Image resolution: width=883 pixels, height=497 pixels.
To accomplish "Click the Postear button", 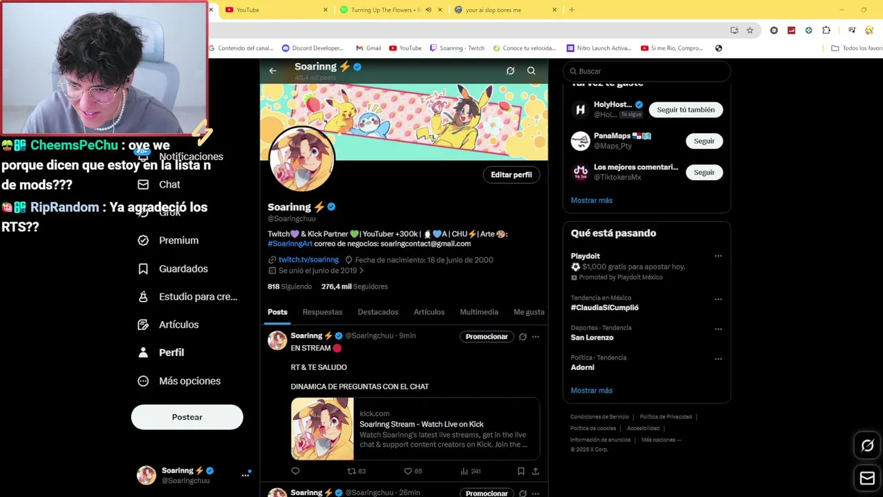I will click(x=187, y=417).
